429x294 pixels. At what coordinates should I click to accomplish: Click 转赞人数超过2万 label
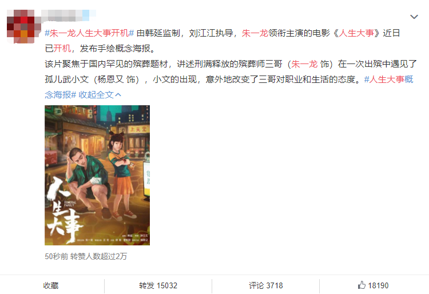click(98, 256)
